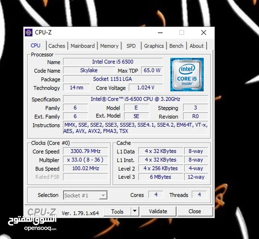
Task: Close the CPU-Z window with X
Action: point(203,33)
